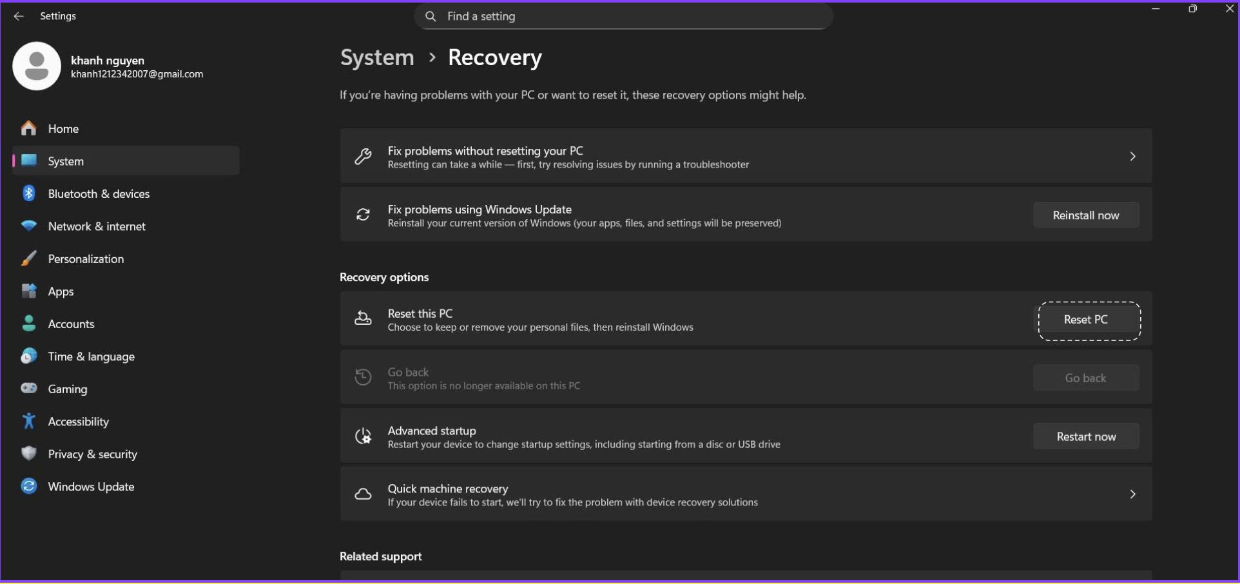Open the Gaming controller icon
Screen dimensions: 1240x584
28,389
